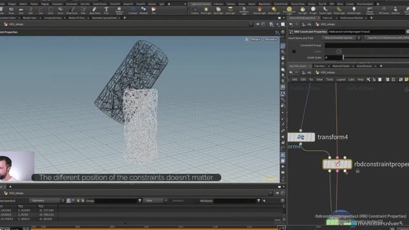Add a new pane tab beside Geometry Spreadsheet

[x=125, y=18]
